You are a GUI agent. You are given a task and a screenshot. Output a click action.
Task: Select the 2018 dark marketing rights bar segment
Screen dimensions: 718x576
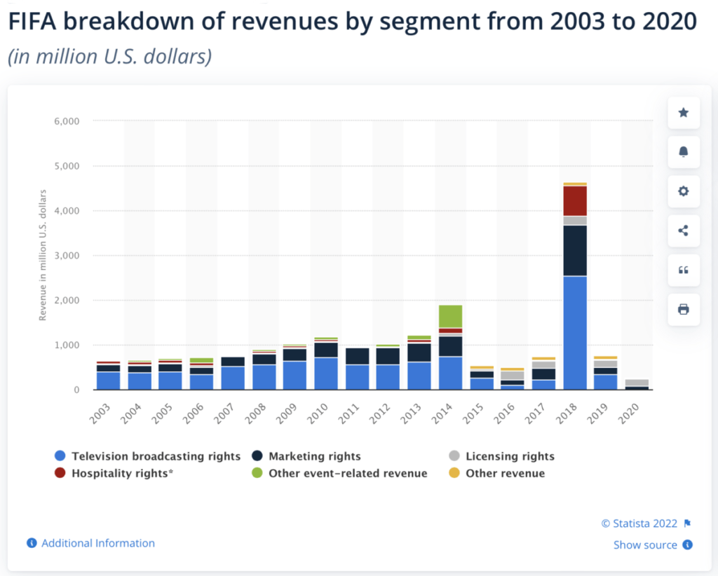coord(575,251)
